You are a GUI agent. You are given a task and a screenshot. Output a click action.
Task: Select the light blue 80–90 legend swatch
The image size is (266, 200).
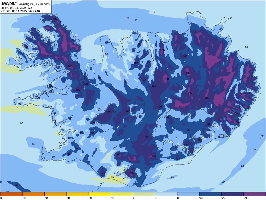click(188, 194)
